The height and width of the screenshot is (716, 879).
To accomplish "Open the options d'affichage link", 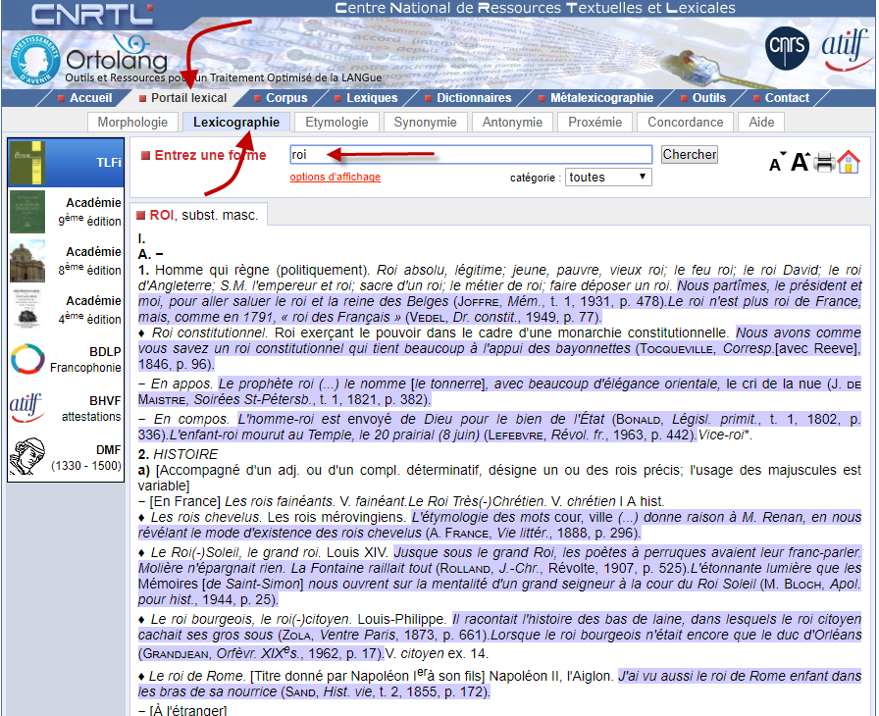I will (x=335, y=178).
